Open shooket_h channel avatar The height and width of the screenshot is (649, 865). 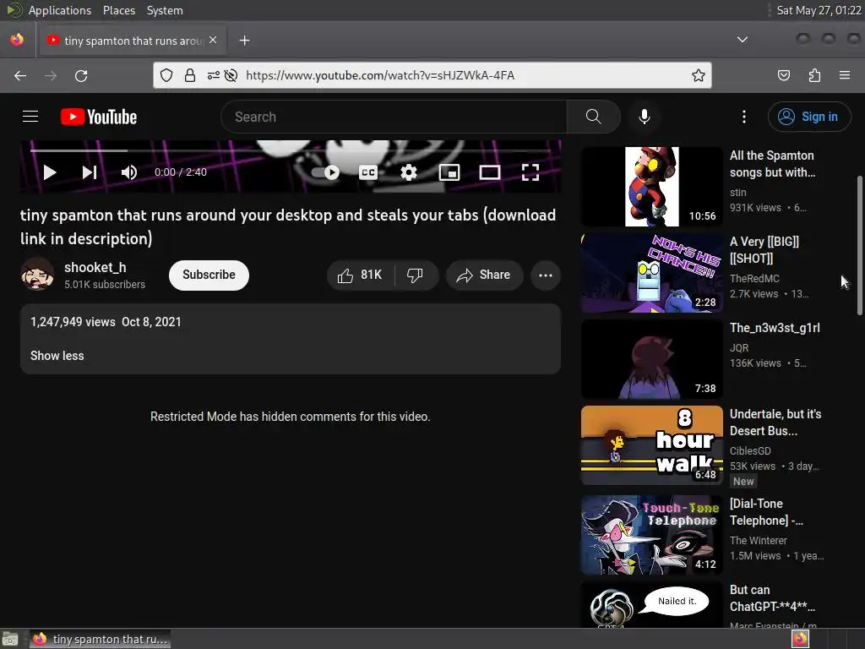tap(37, 274)
